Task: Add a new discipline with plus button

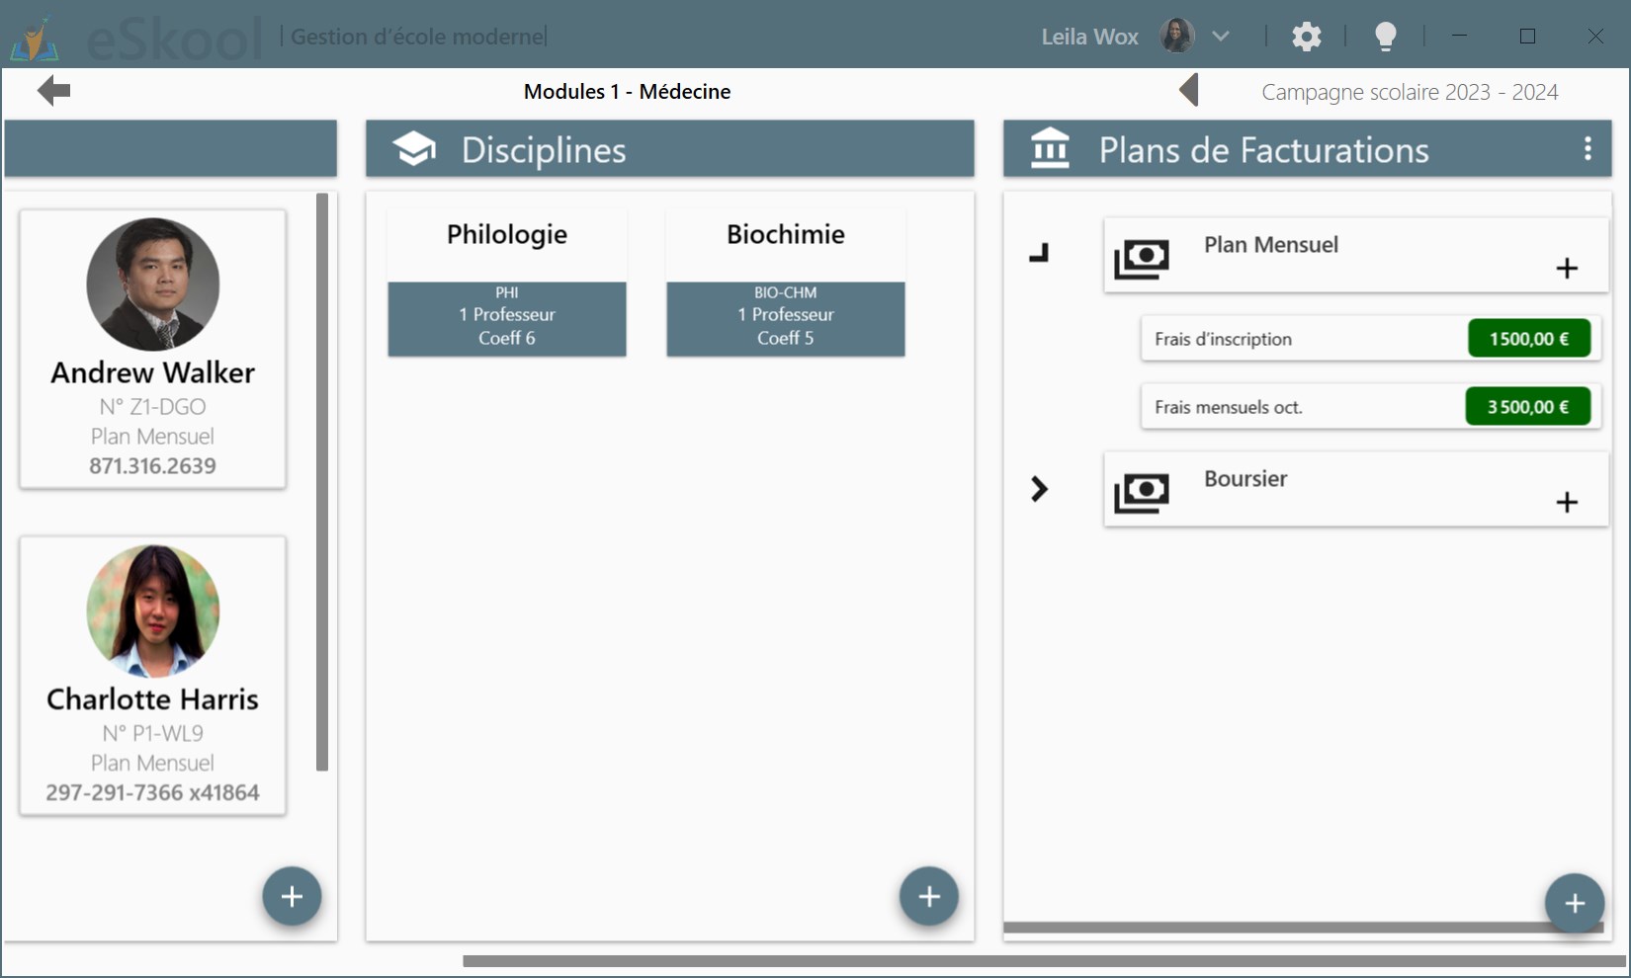Action: coord(928,896)
